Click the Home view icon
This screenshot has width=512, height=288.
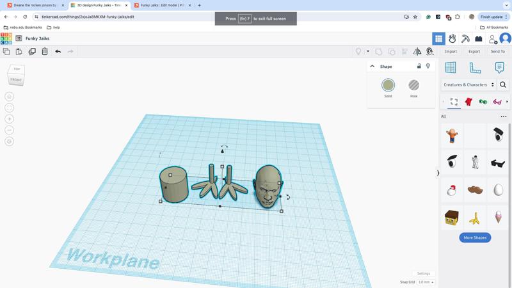(x=9, y=97)
